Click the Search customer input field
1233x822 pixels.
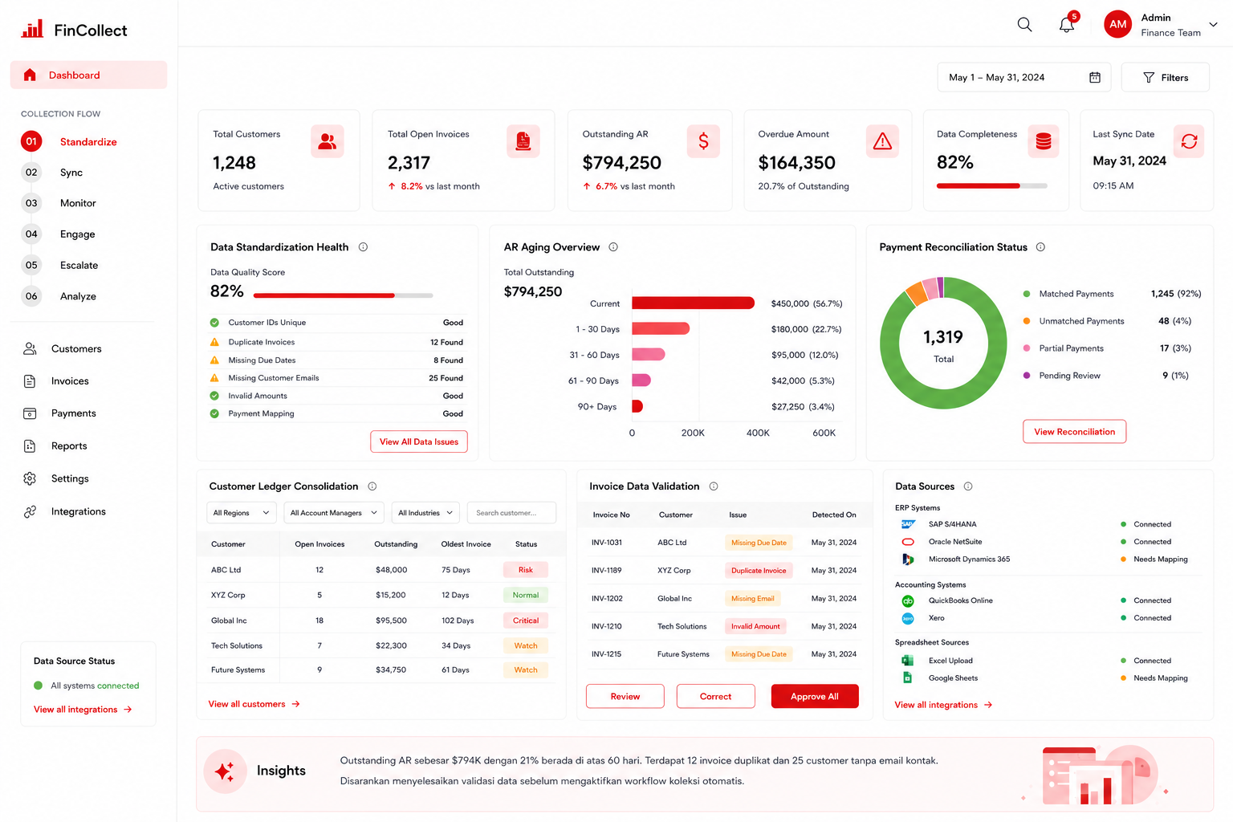pyautogui.click(x=511, y=513)
